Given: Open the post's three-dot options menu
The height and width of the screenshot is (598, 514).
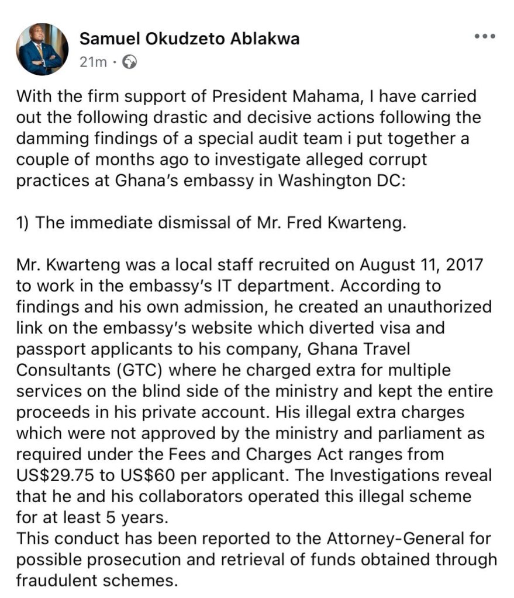Looking at the screenshot, I should coord(485,37).
